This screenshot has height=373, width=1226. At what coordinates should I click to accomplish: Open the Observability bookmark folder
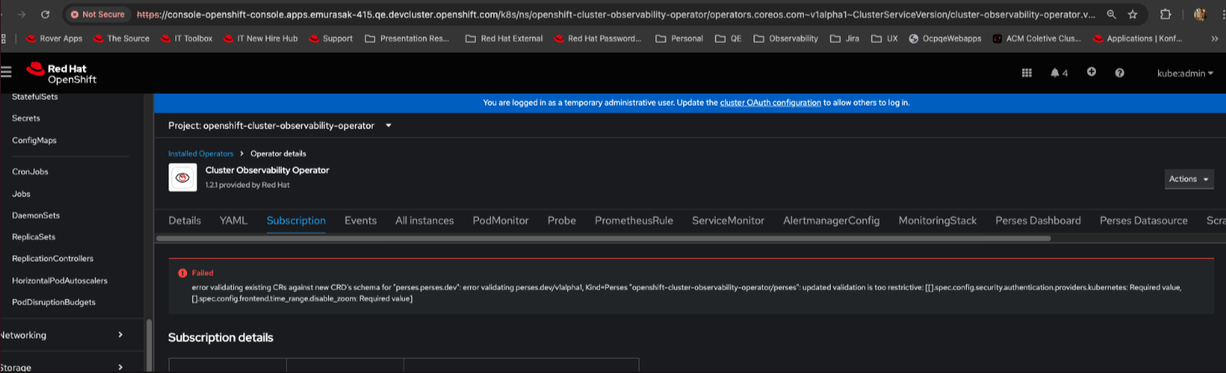click(785, 39)
